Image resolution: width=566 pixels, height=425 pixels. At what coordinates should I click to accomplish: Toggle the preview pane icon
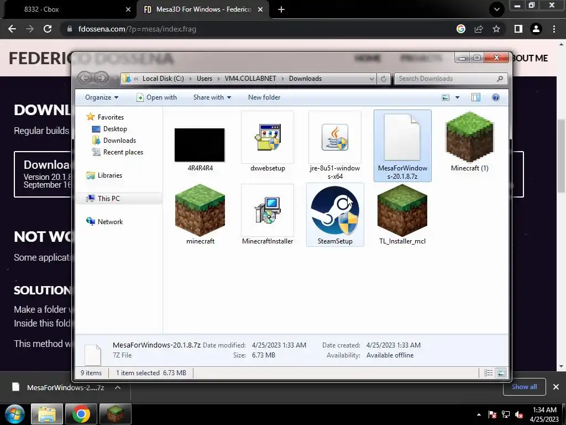[476, 97]
